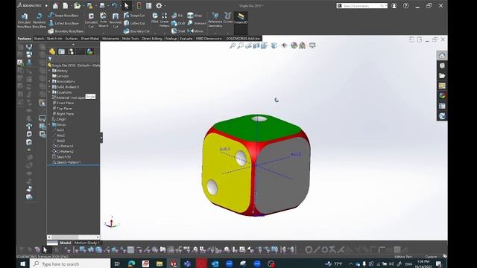The image size is (477, 268).
Task: Select Revolved Boss/Base tool
Action: tap(39, 20)
